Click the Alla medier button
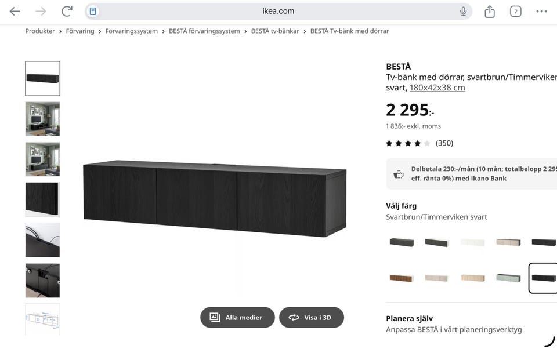Viewport: 557px width, 349px height. pyautogui.click(x=237, y=317)
